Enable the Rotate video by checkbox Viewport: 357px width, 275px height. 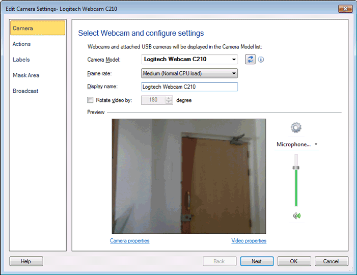[90, 100]
